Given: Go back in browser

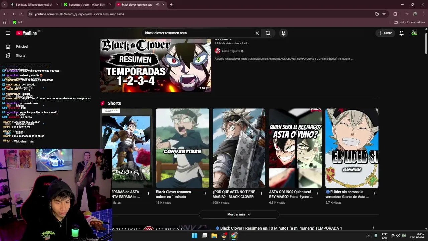Looking at the screenshot, I should [5, 14].
